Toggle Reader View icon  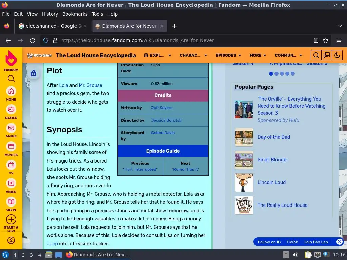(x=316, y=41)
